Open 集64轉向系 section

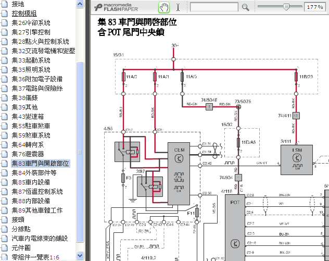[x=28, y=145]
